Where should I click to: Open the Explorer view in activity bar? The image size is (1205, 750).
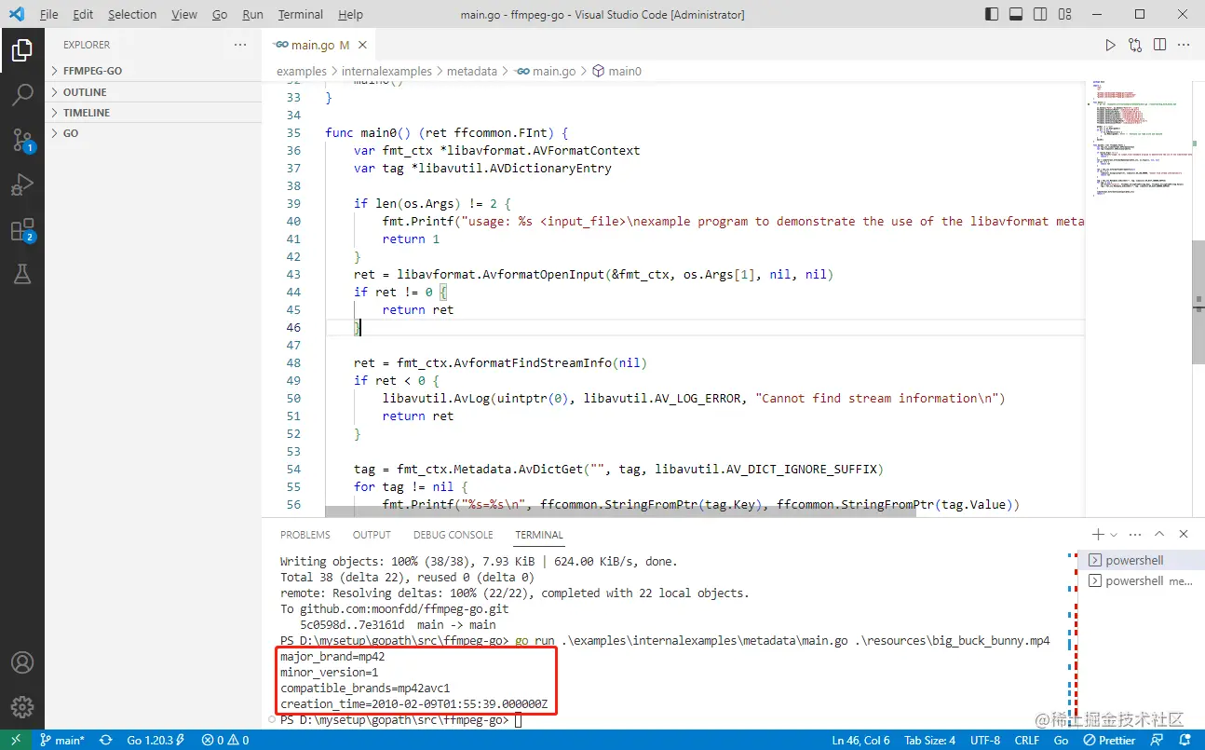point(22,49)
